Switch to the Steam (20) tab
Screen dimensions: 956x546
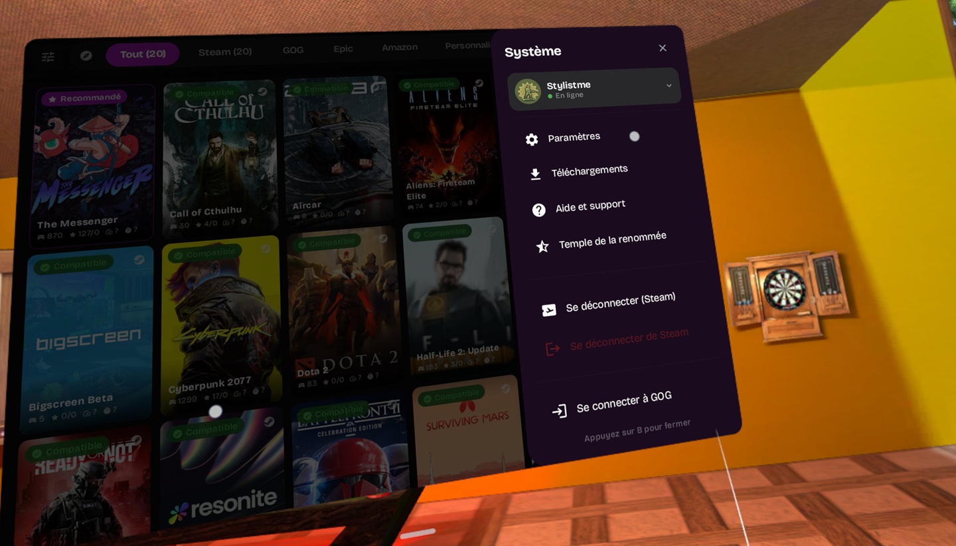tap(225, 52)
